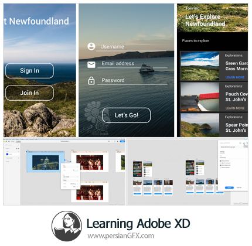The image size is (252, 246).
Task: Tap the Let's Go! button
Action: tap(127, 115)
